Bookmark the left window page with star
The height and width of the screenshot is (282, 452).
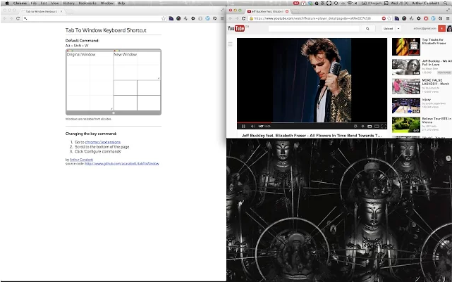pyautogui.click(x=164, y=18)
